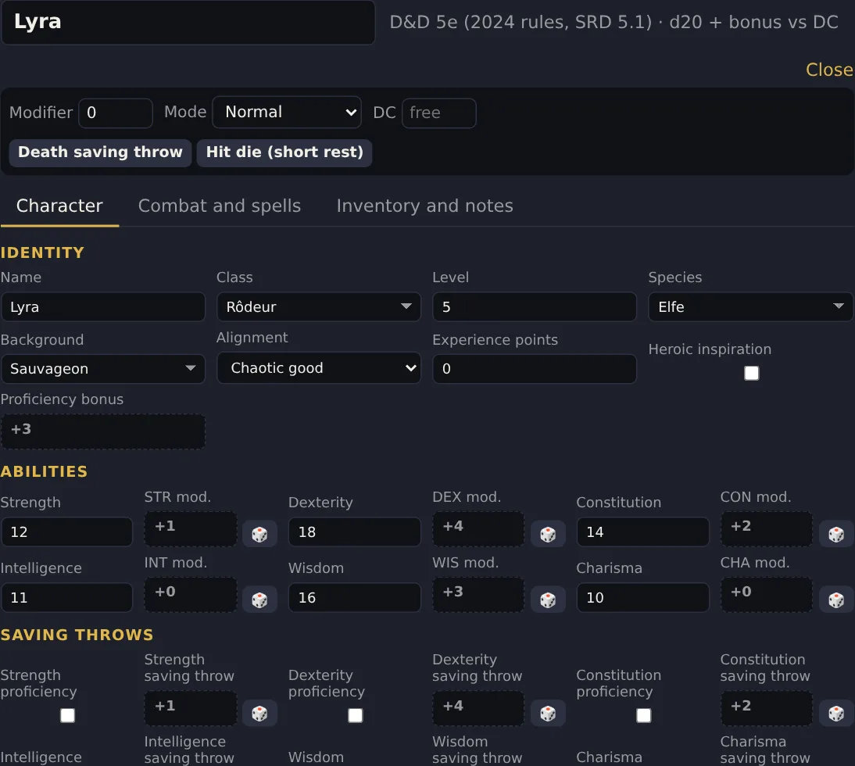The width and height of the screenshot is (855, 766).
Task: Toggle the Heroic inspiration checkbox
Action: point(751,373)
